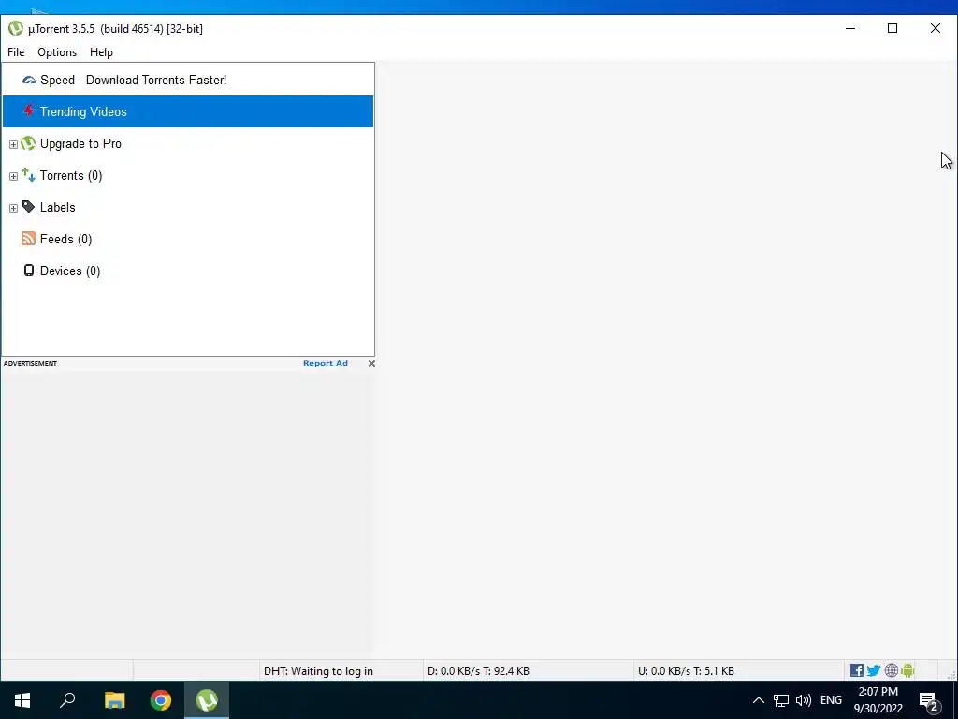The width and height of the screenshot is (958, 719).
Task: Close the advertisement panel
Action: (371, 364)
